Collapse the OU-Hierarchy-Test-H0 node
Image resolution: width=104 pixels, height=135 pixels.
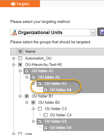coord(14,64)
